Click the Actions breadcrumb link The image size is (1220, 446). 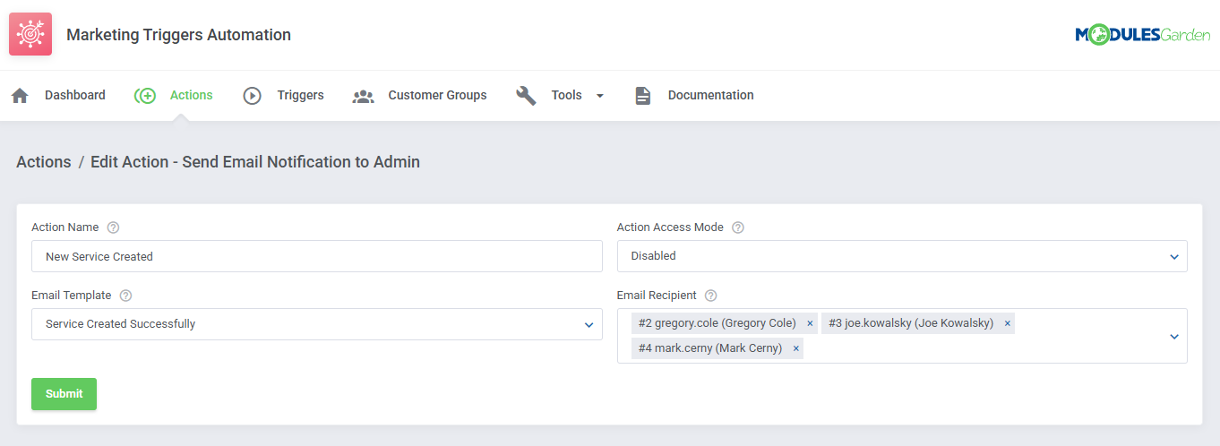coord(44,162)
